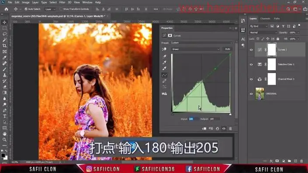The height and width of the screenshot is (173, 308).
Task: Select the Rectangular Marquee tool
Action: click(x=4, y=28)
